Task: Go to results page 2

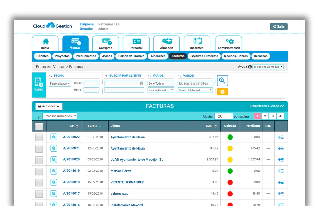Action: [x=265, y=116]
